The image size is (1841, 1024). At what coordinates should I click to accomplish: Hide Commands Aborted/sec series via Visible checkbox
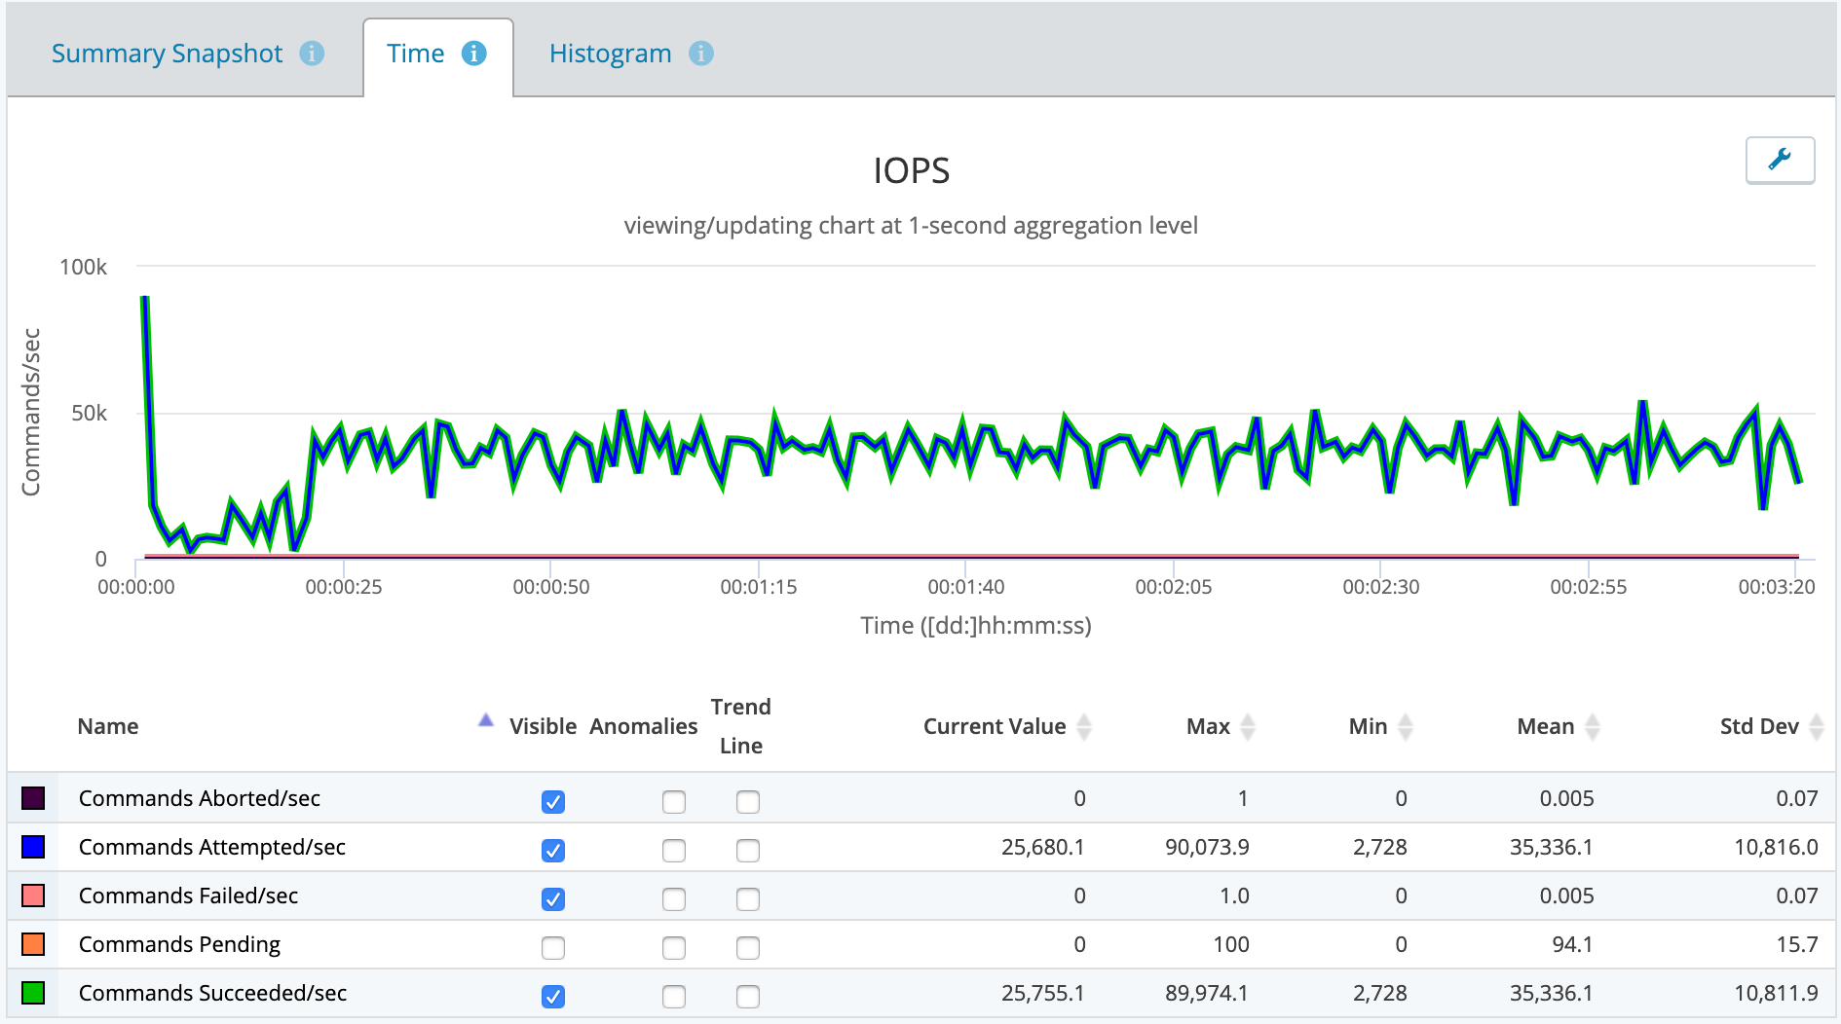pyautogui.click(x=553, y=801)
